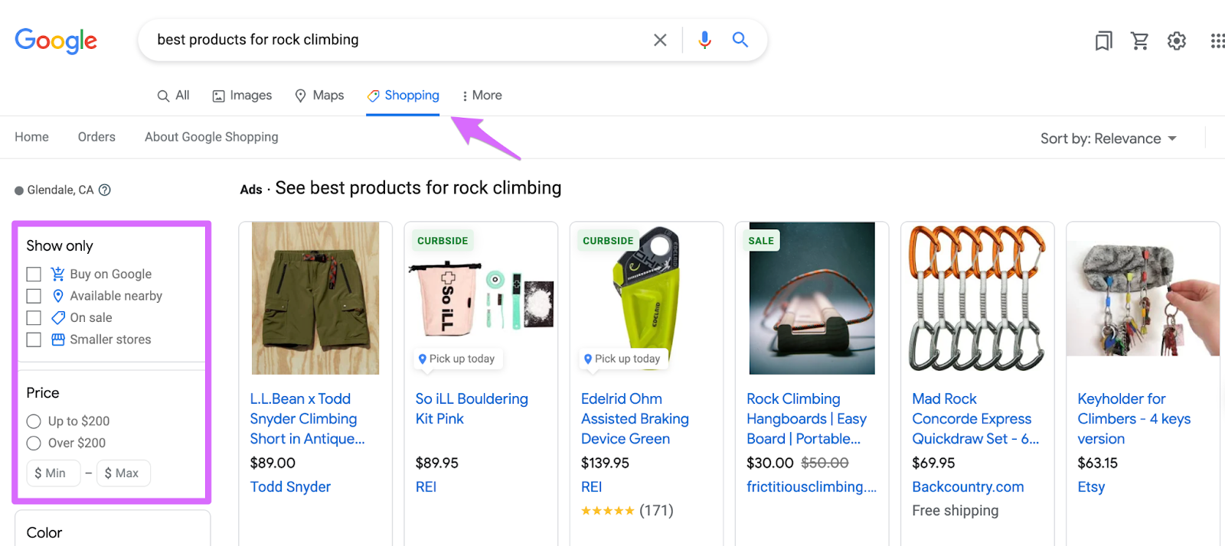This screenshot has width=1225, height=546.
Task: Visit REI seller under So iLL kit
Action: tap(426, 487)
